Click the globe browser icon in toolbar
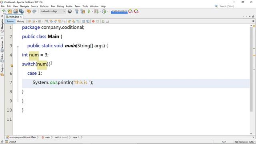The image size is (256, 144). coord(70,11)
